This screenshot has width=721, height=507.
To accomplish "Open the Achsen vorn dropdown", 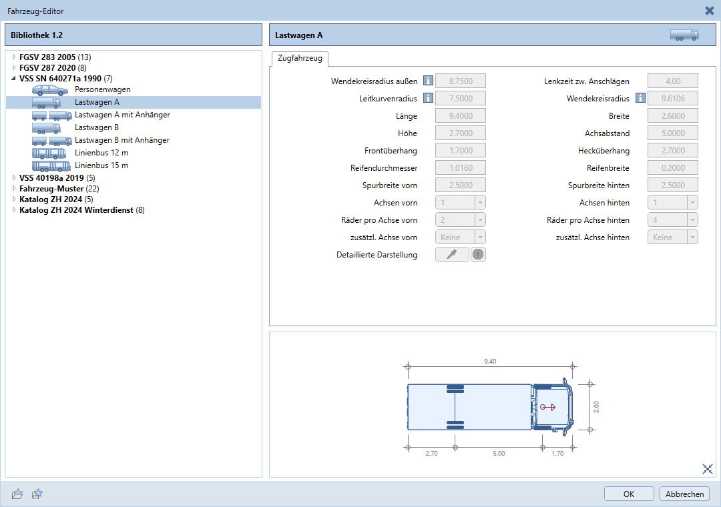I will pos(479,203).
